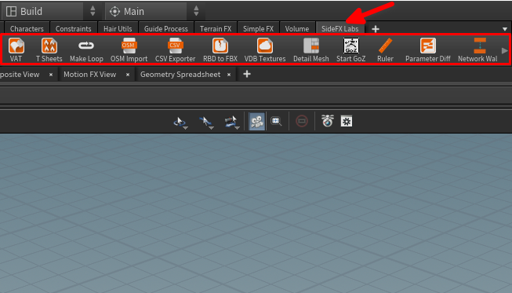Choose the secure selection arrow tool
The height and width of the screenshot is (293, 512).
[206, 121]
